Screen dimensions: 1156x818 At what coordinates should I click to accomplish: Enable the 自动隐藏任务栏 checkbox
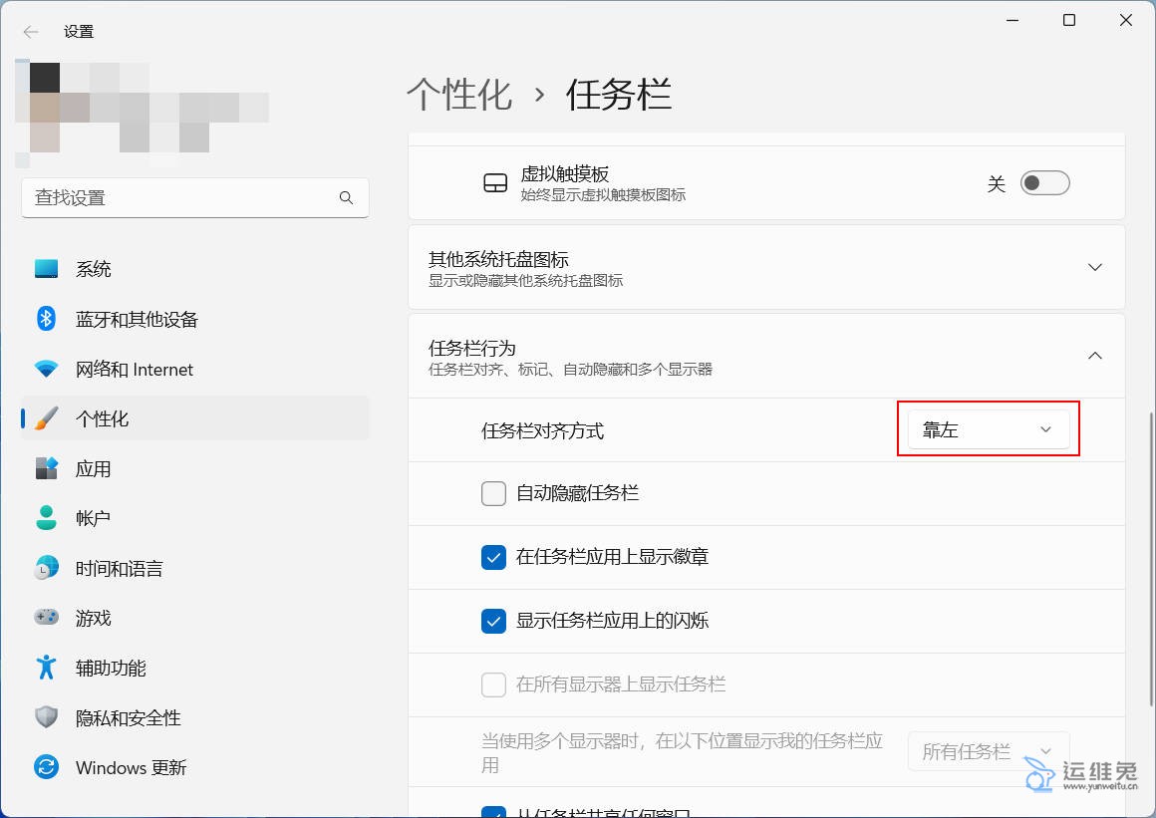(x=493, y=493)
